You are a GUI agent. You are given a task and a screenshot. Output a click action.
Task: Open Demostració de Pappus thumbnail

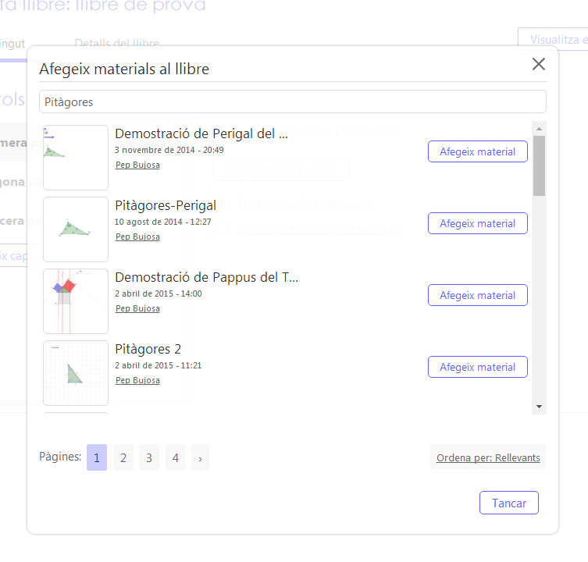point(76,301)
